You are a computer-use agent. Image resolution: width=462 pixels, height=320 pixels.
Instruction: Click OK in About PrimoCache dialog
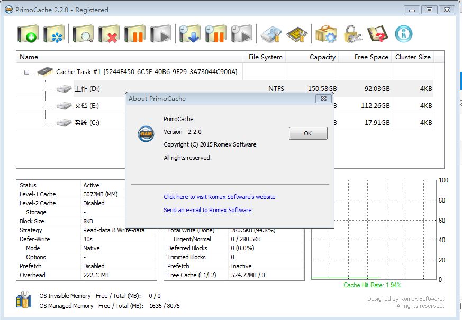click(x=308, y=133)
